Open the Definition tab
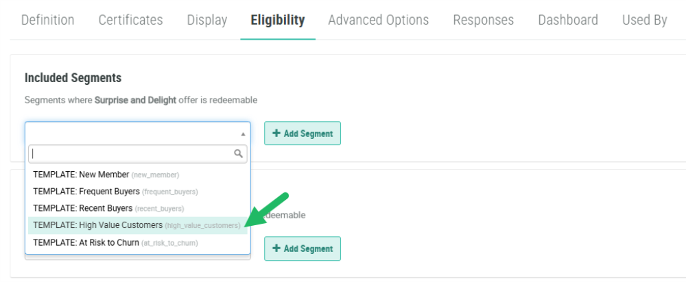 click(x=47, y=20)
